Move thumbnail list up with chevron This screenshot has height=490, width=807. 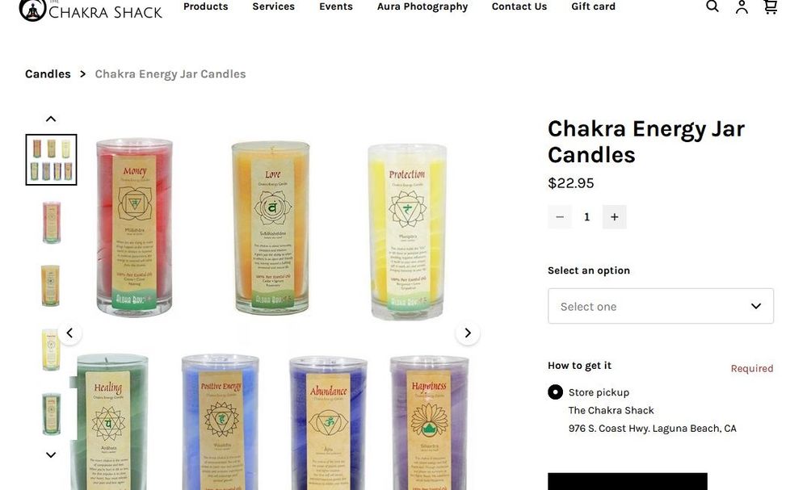click(50, 119)
